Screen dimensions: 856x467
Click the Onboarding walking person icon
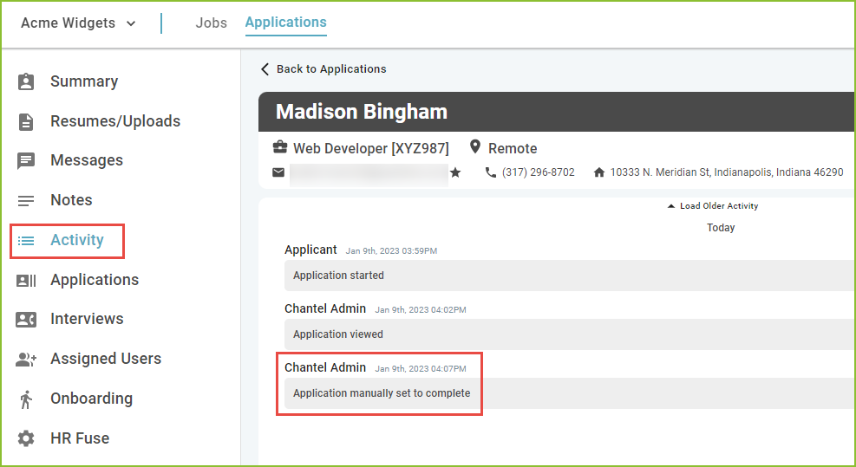(26, 399)
